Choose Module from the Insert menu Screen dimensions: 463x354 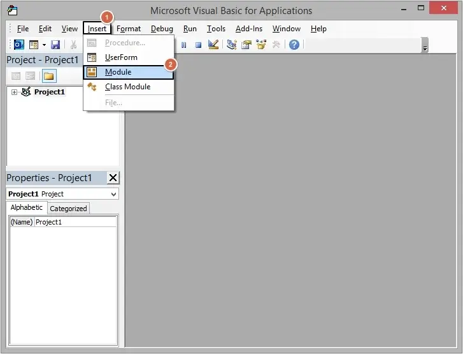tap(129, 72)
